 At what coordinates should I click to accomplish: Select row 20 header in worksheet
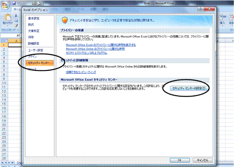[x=4, y=125]
